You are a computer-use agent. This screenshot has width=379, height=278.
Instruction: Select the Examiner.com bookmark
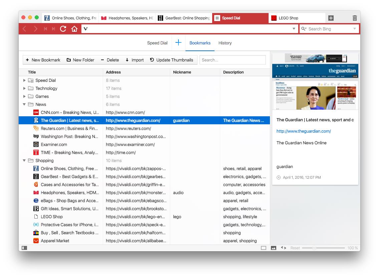point(144,144)
